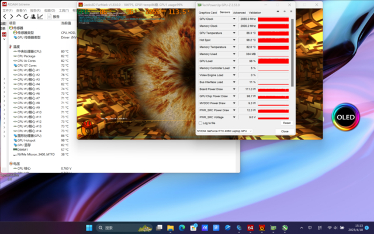Open the 查看(V) menu
This screenshot has width=374, height=234.
click(22, 11)
